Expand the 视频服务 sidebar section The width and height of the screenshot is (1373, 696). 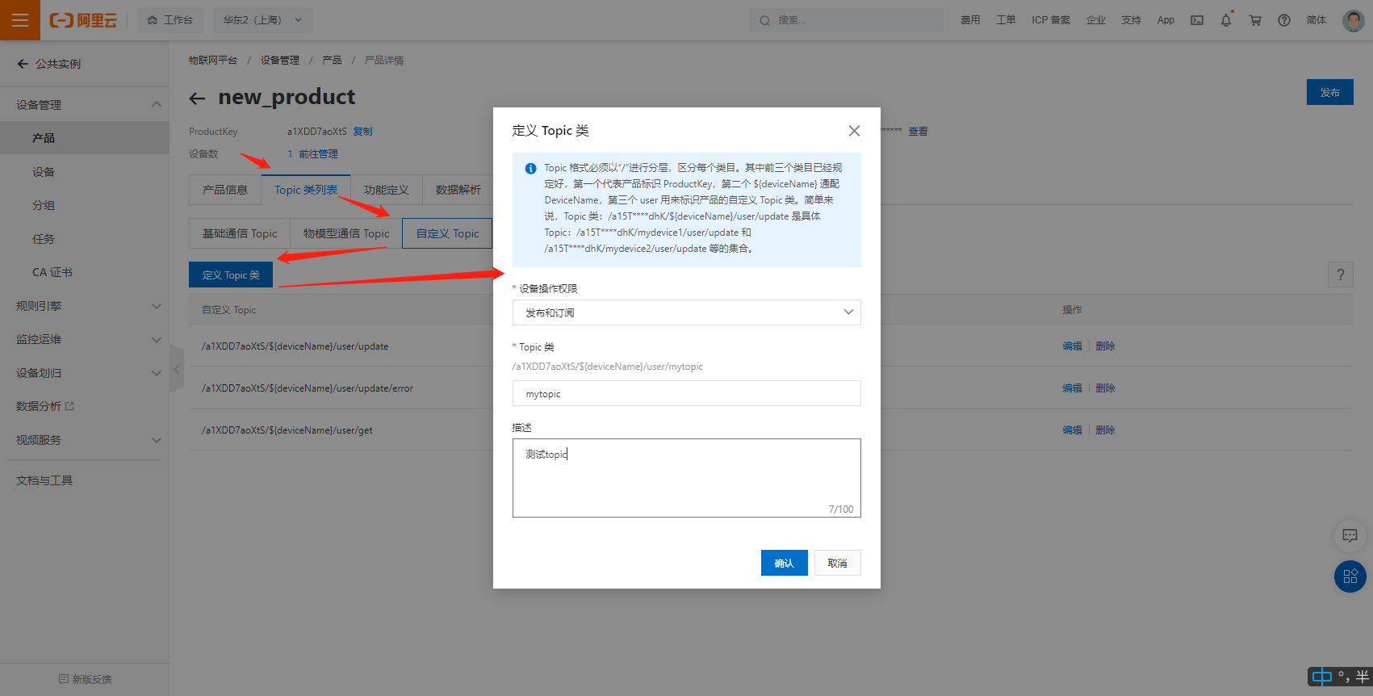(x=85, y=440)
